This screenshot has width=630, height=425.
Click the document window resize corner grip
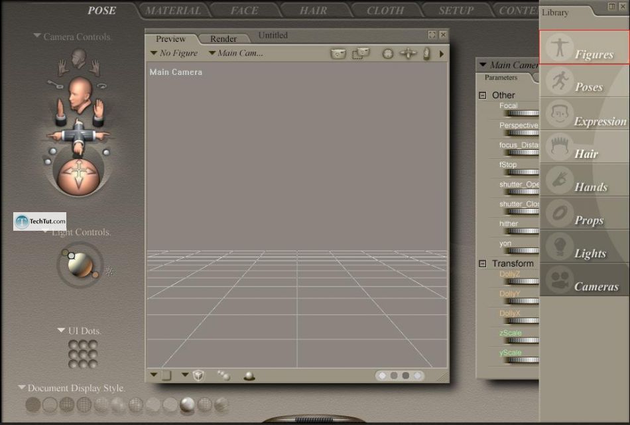click(442, 376)
